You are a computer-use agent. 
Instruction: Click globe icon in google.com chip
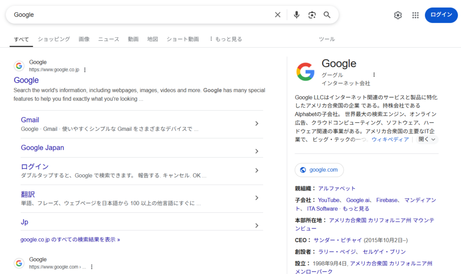[x=303, y=170]
